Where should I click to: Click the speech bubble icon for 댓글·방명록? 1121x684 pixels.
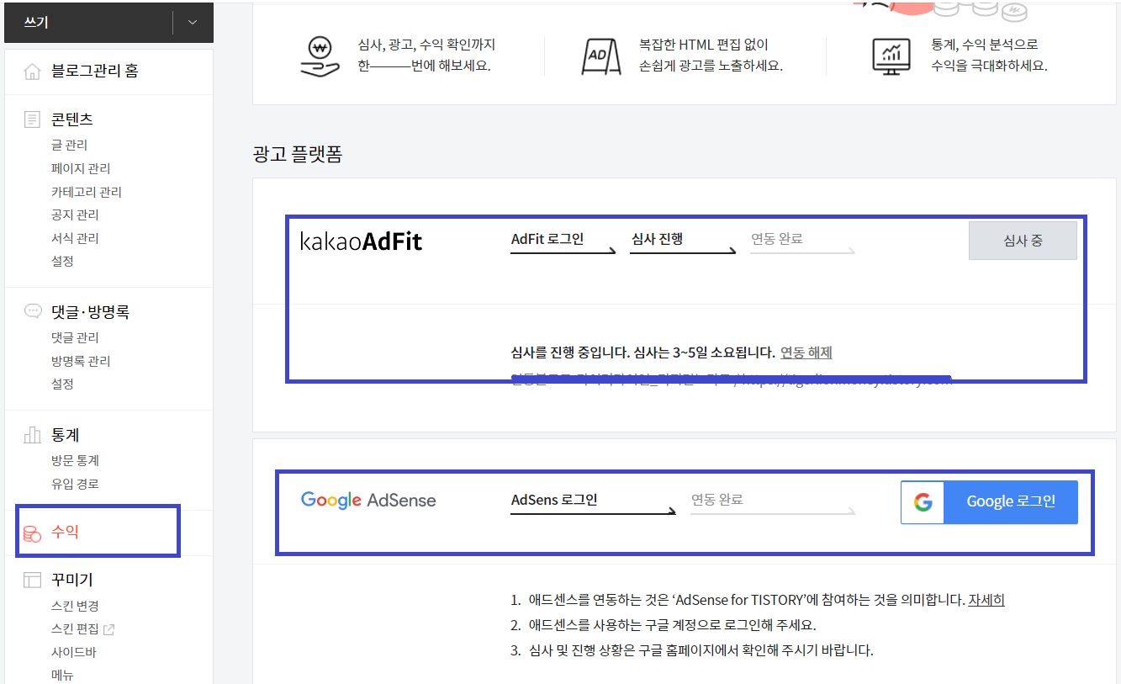pos(32,311)
